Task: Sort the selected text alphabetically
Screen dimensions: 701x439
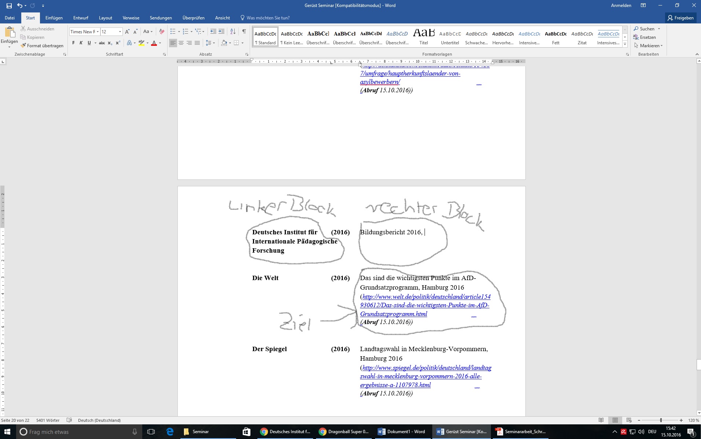Action: (233, 31)
